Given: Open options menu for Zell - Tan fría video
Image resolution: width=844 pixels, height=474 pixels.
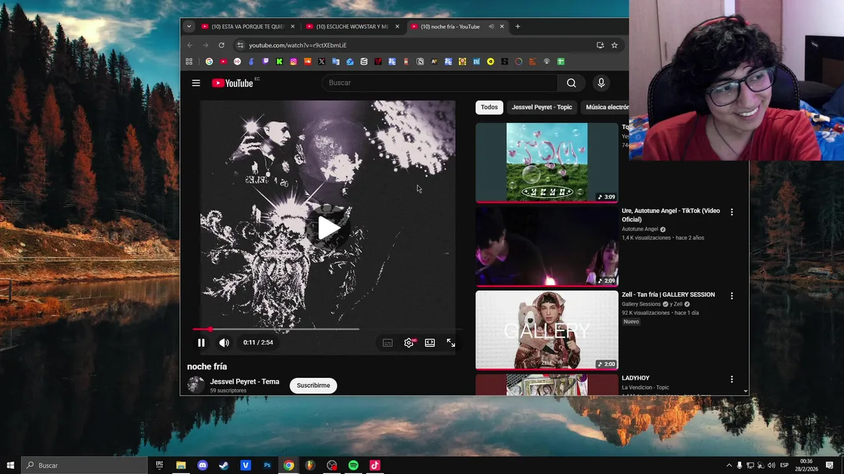Looking at the screenshot, I should [731, 296].
